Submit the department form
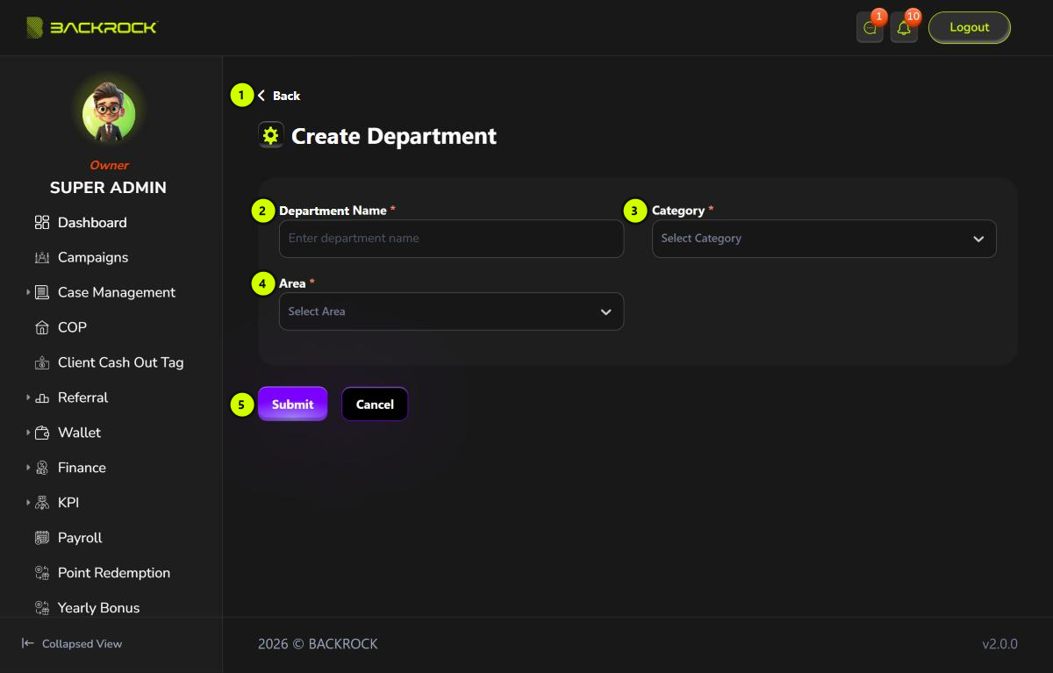 tap(292, 405)
